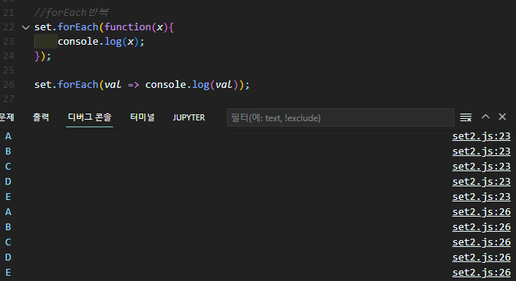The width and height of the screenshot is (516, 281).
Task: Place cursor in console.log(x) on line 23
Action: coord(101,42)
